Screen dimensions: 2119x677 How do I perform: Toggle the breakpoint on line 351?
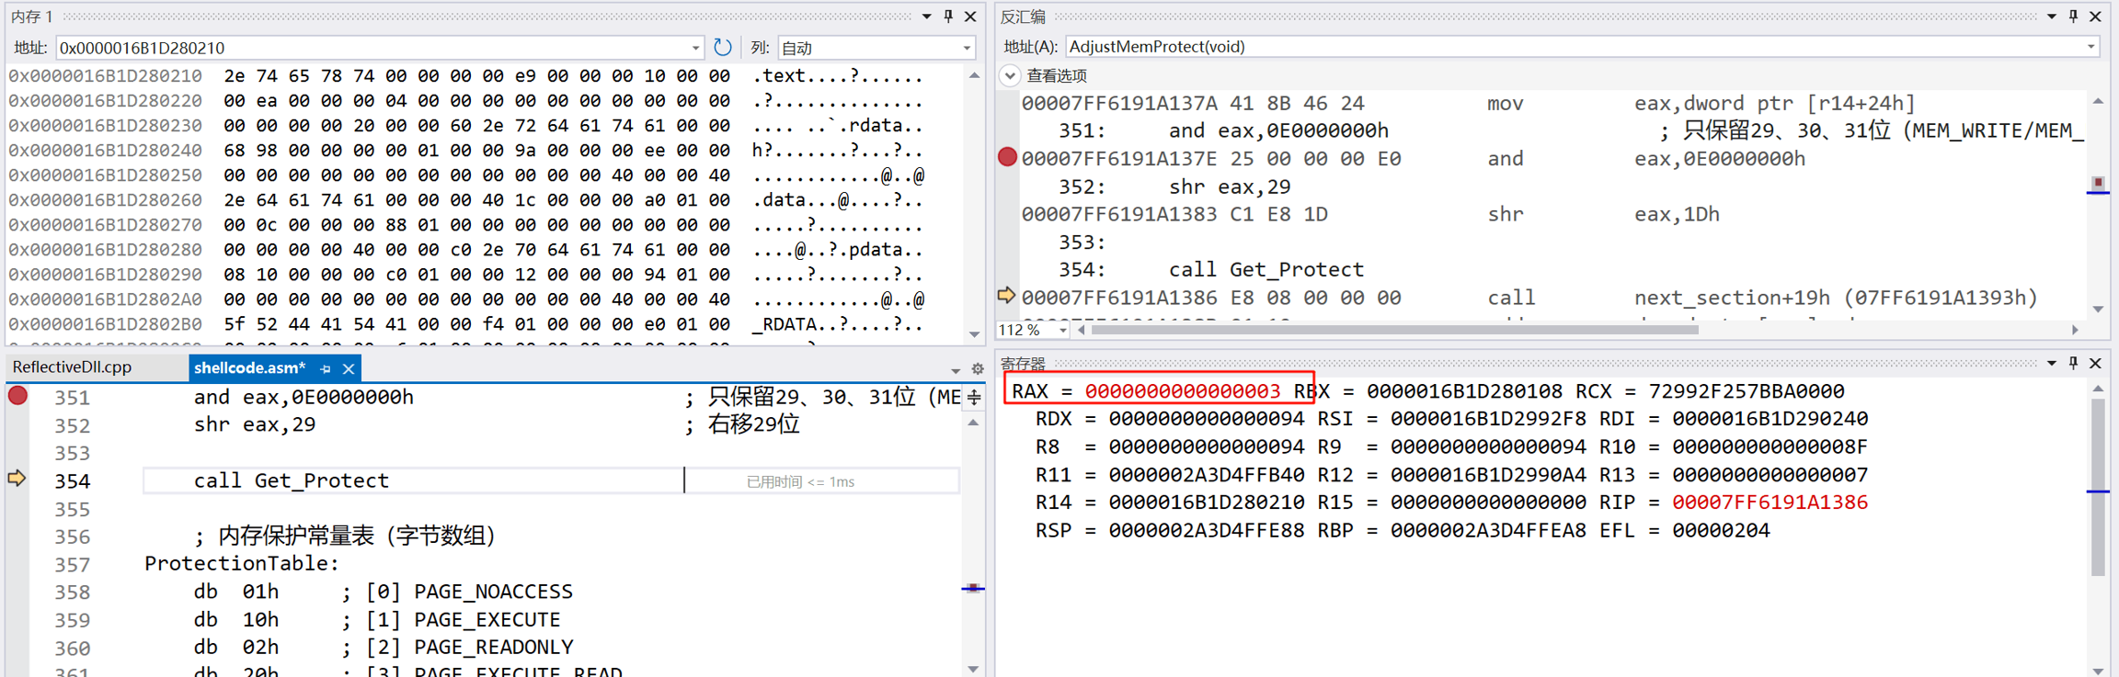tap(17, 396)
